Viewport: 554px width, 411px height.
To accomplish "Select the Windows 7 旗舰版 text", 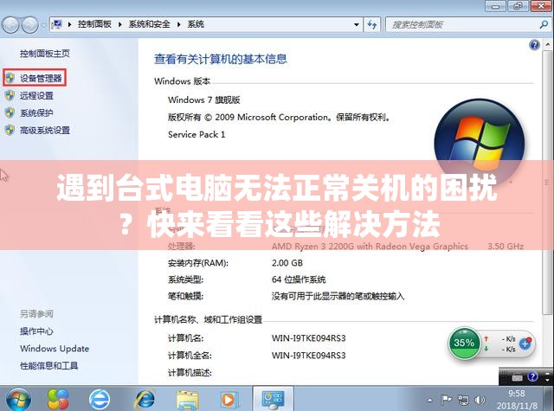I will click(x=204, y=100).
